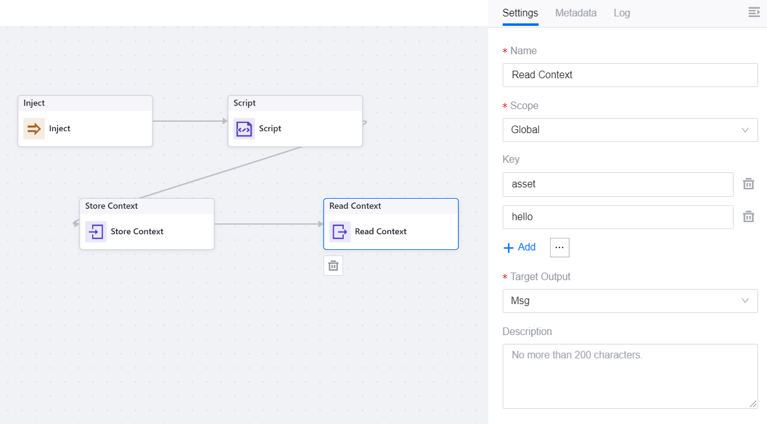This screenshot has height=424, width=767.
Task: Open the more options ellipsis button
Action: click(x=559, y=247)
